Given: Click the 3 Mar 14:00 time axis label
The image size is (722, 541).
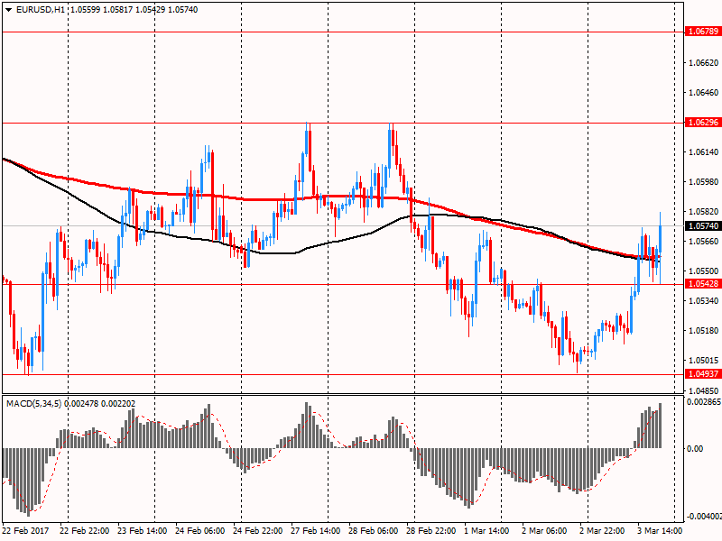Looking at the screenshot, I should pos(660,531).
